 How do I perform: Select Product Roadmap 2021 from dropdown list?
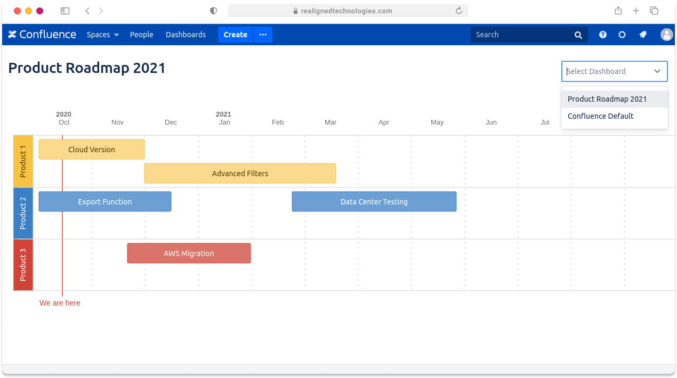607,99
